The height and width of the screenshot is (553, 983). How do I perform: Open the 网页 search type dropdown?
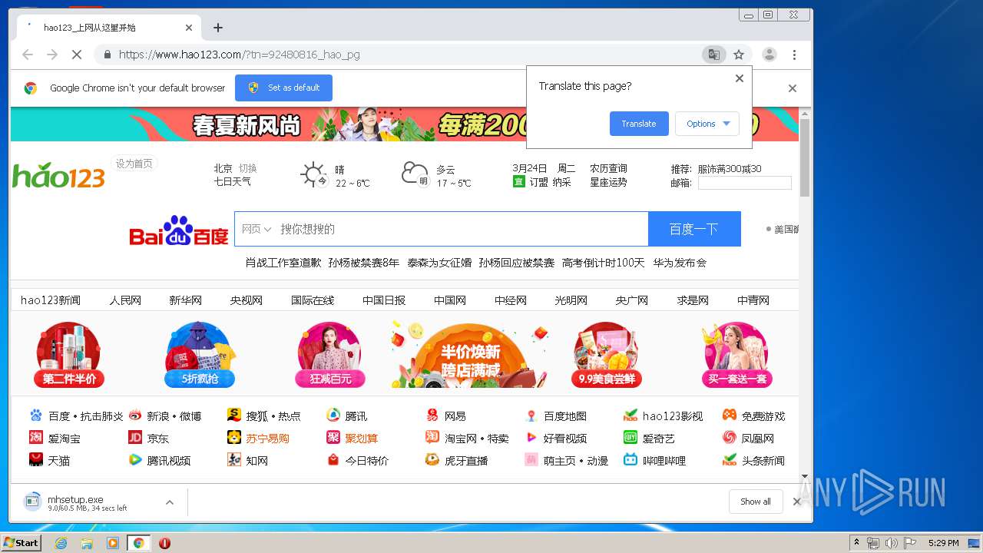(x=257, y=229)
